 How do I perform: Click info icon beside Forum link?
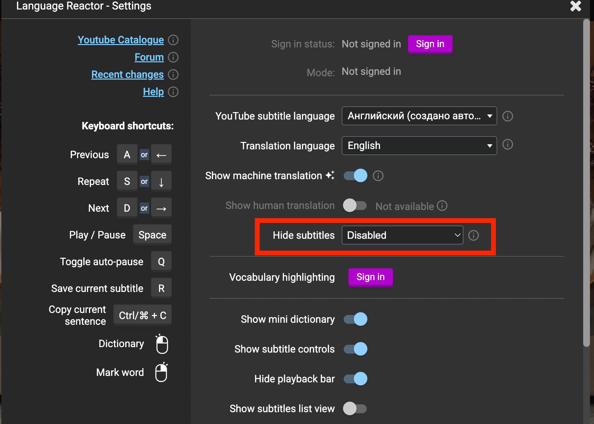[x=173, y=57]
